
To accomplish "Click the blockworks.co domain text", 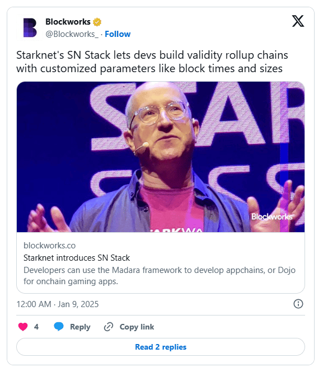I will 50,246.
